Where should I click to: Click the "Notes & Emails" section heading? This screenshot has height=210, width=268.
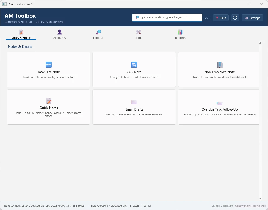pyautogui.click(x=20, y=47)
